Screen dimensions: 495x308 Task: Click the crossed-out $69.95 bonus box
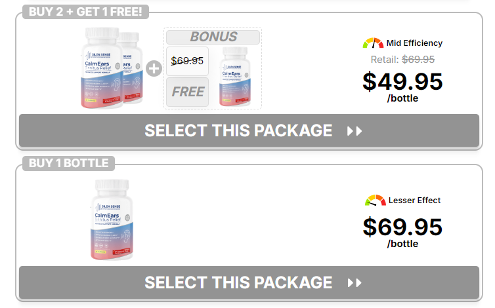[187, 61]
